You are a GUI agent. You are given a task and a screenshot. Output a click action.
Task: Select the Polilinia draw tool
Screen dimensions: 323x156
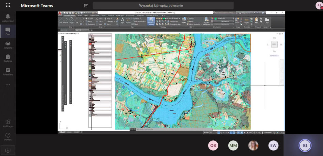click(65, 20)
